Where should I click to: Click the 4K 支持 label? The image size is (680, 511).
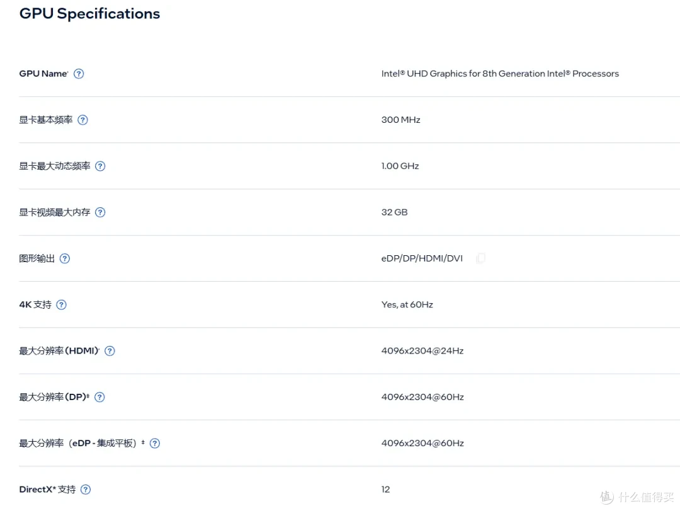point(35,305)
